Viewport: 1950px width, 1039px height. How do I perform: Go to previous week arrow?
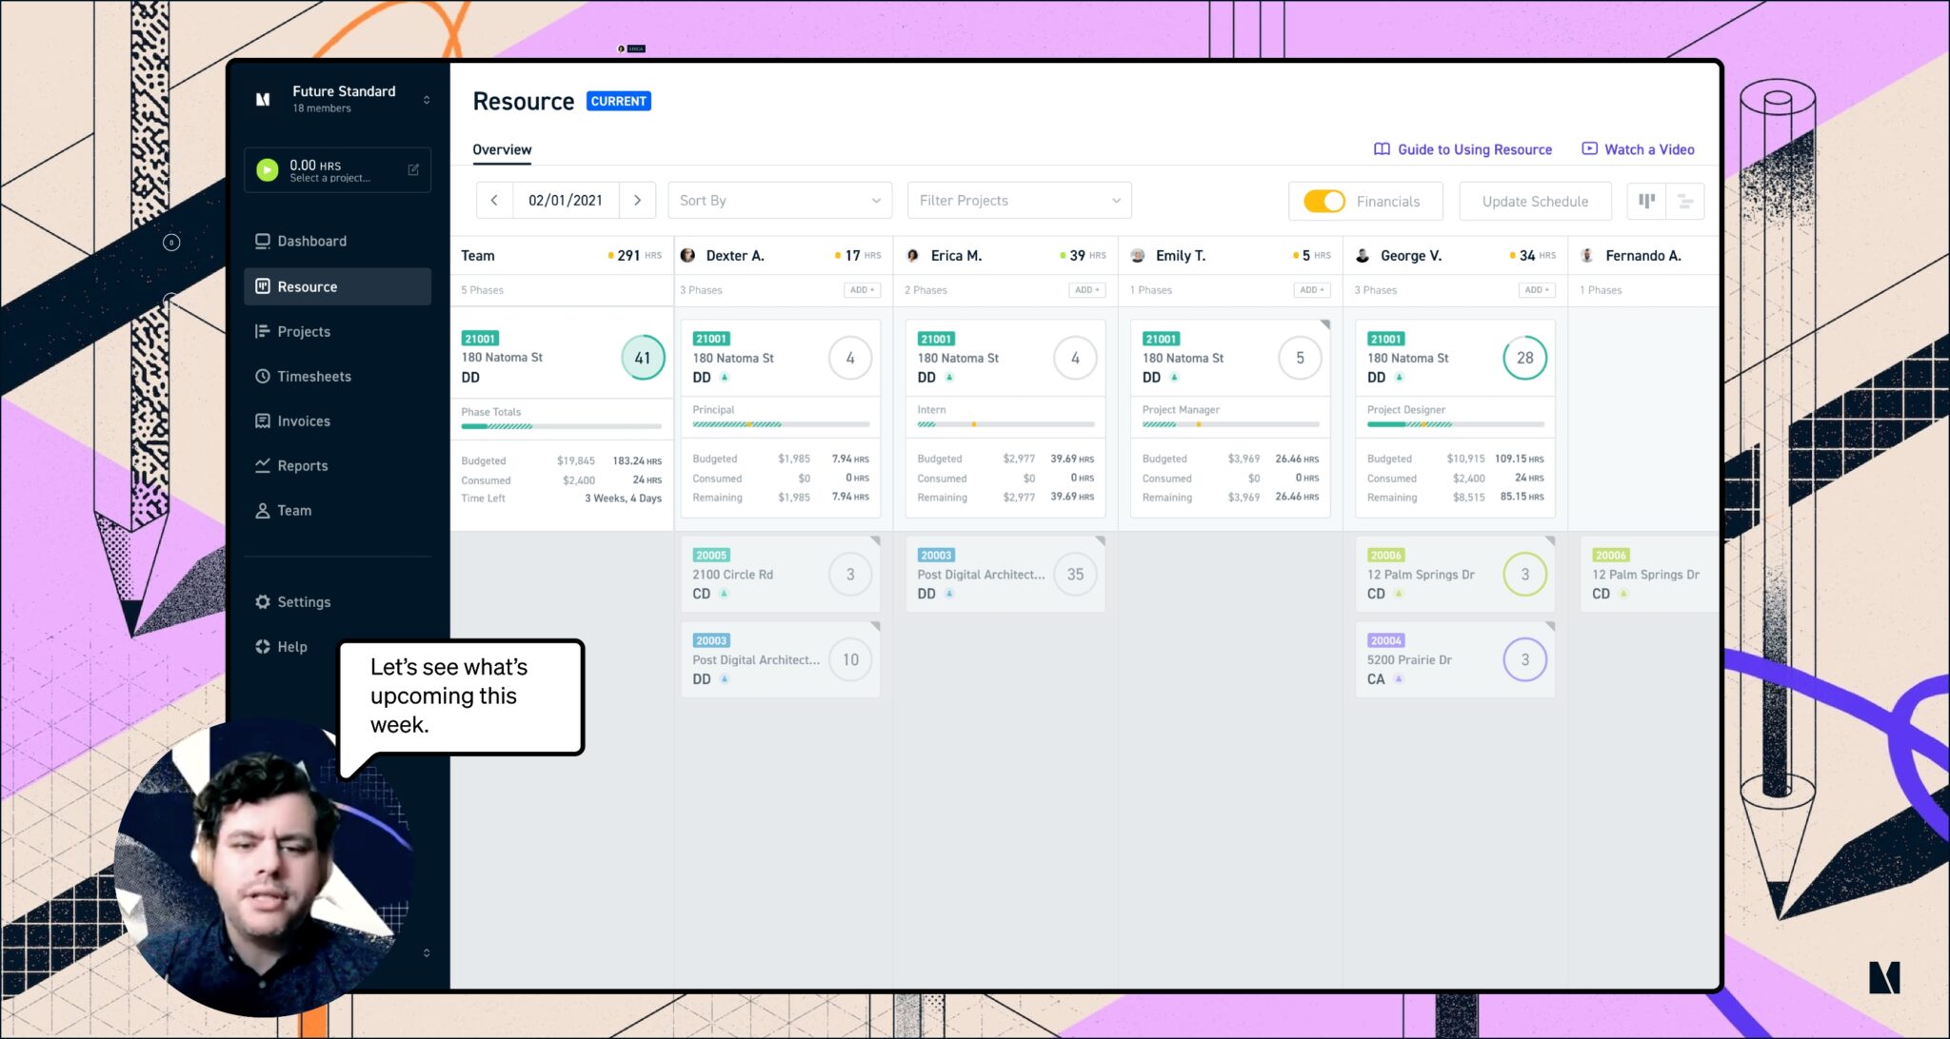494,201
